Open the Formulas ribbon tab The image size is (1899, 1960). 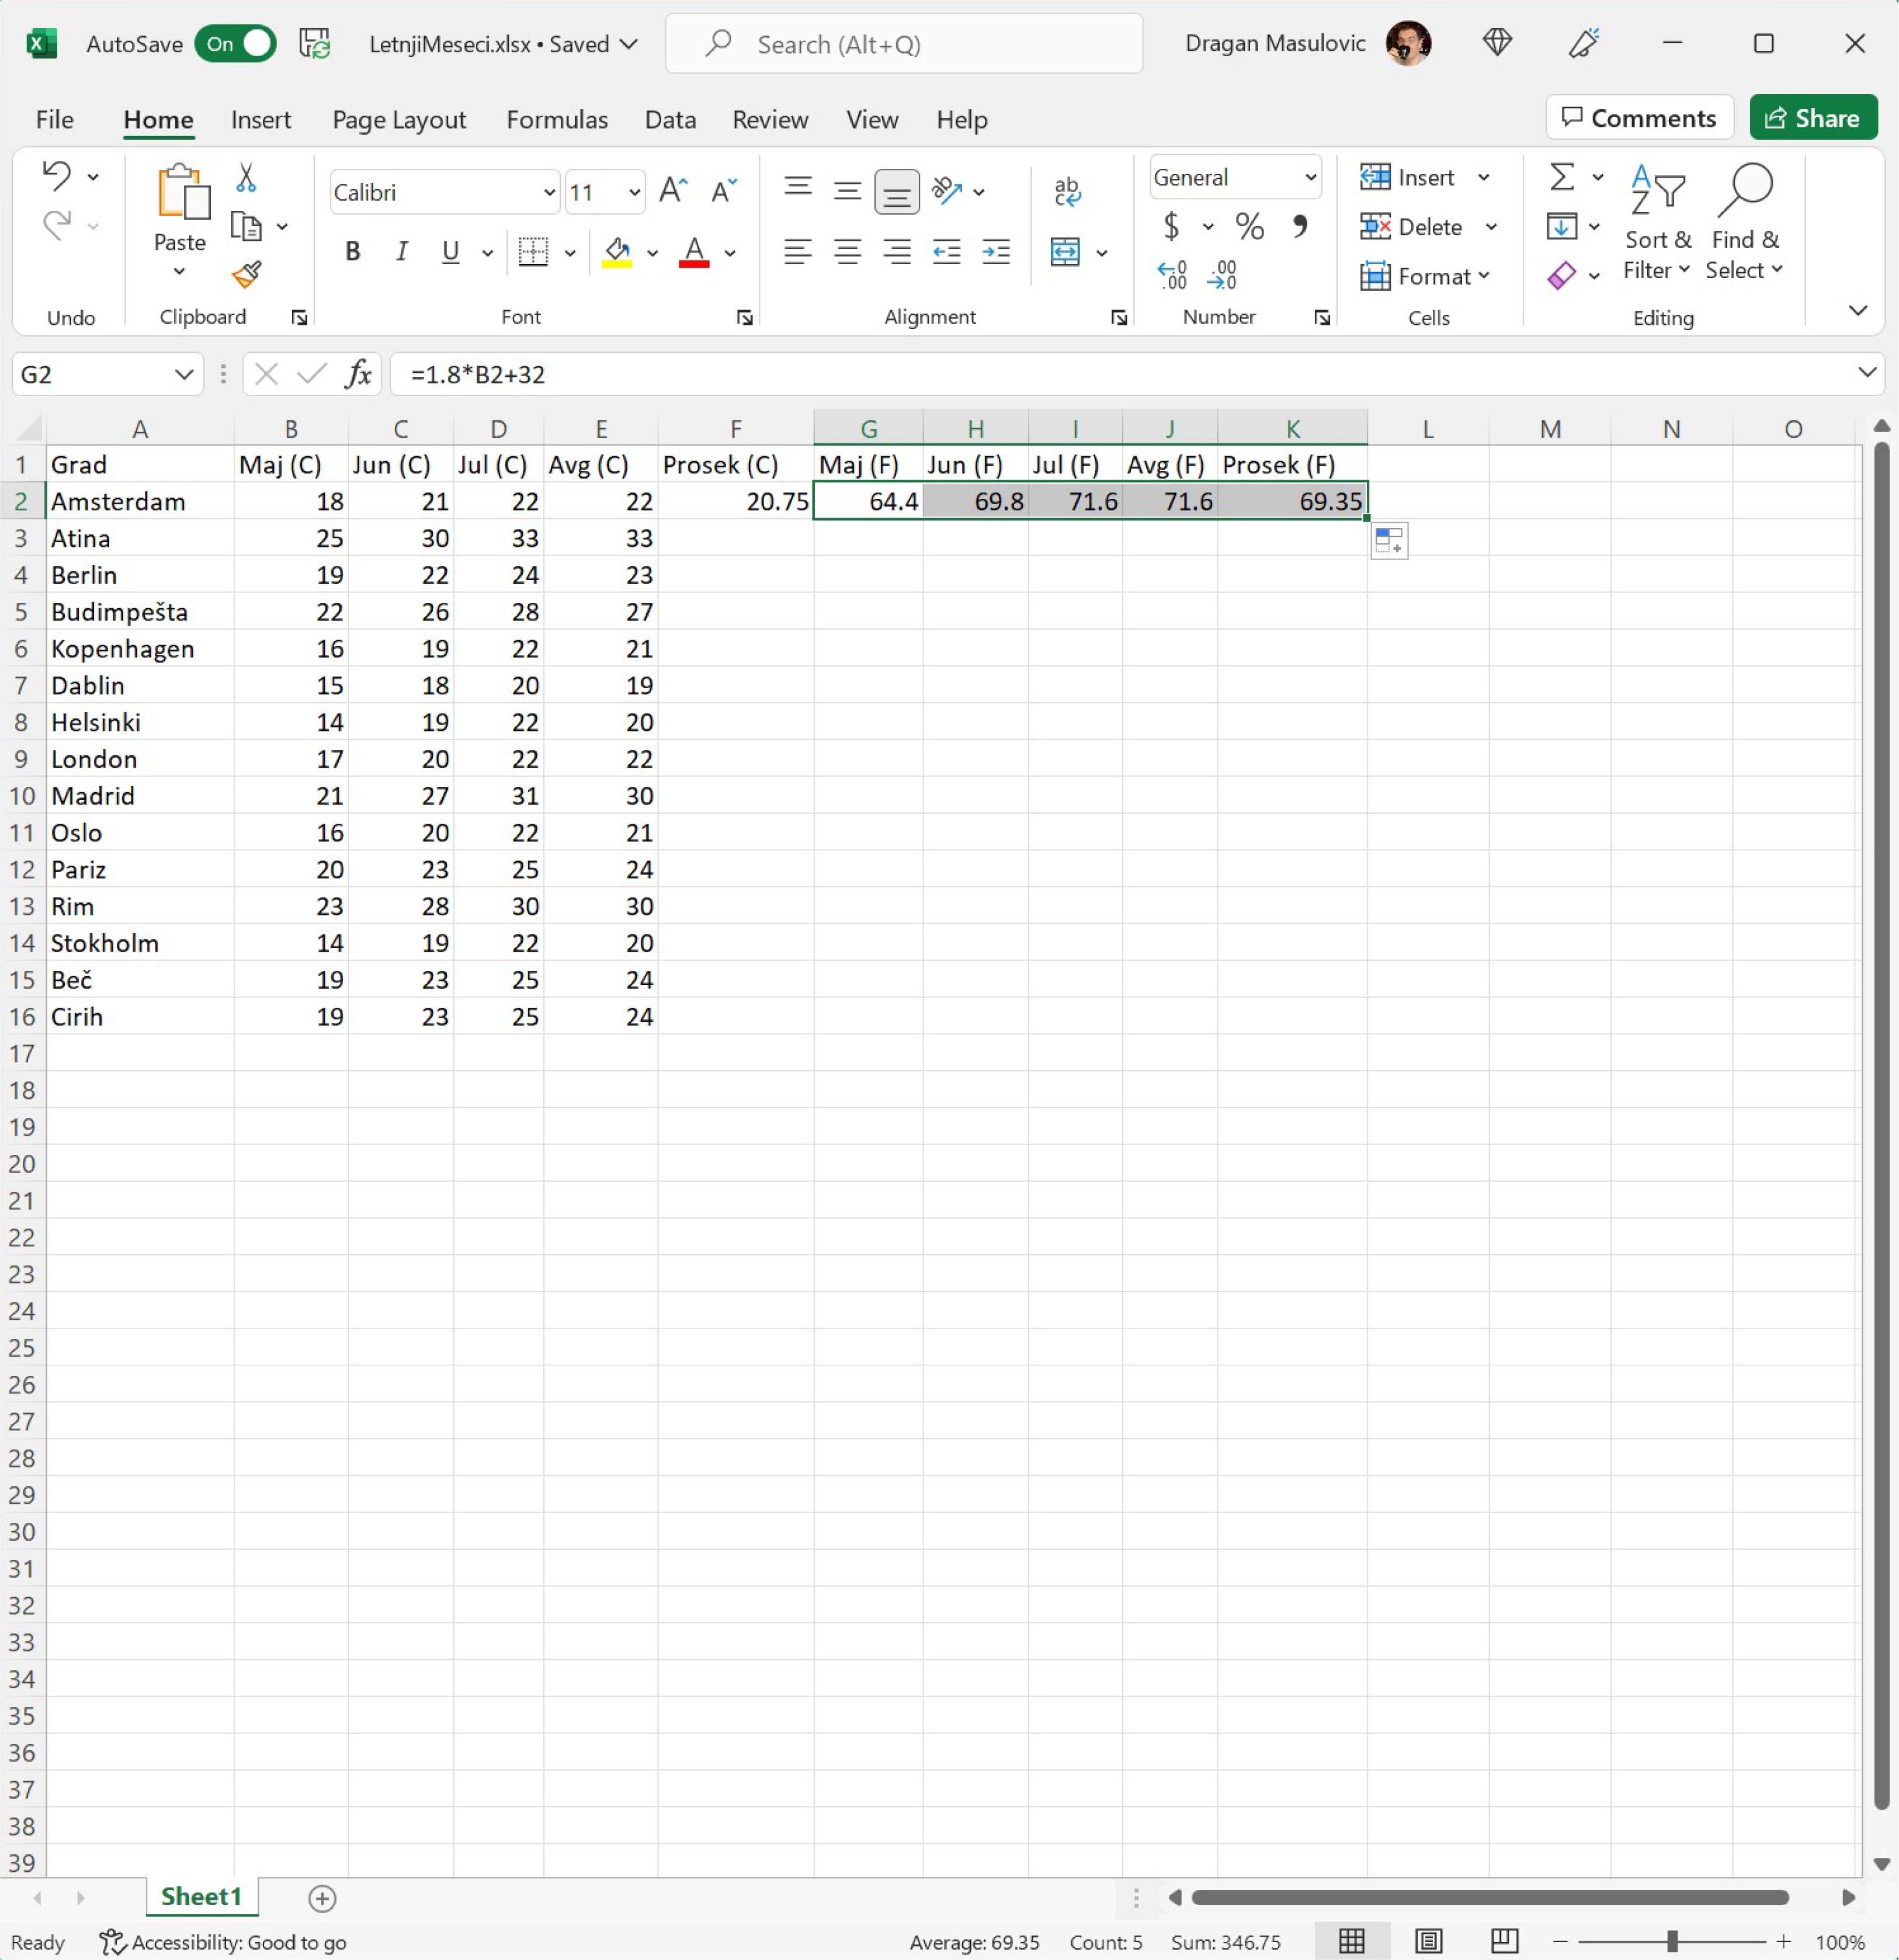pos(556,120)
